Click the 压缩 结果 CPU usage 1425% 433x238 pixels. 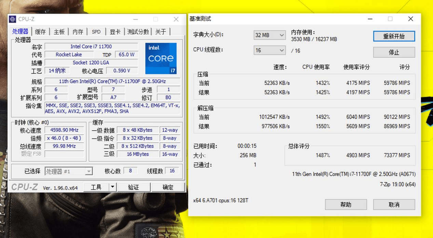323,92
